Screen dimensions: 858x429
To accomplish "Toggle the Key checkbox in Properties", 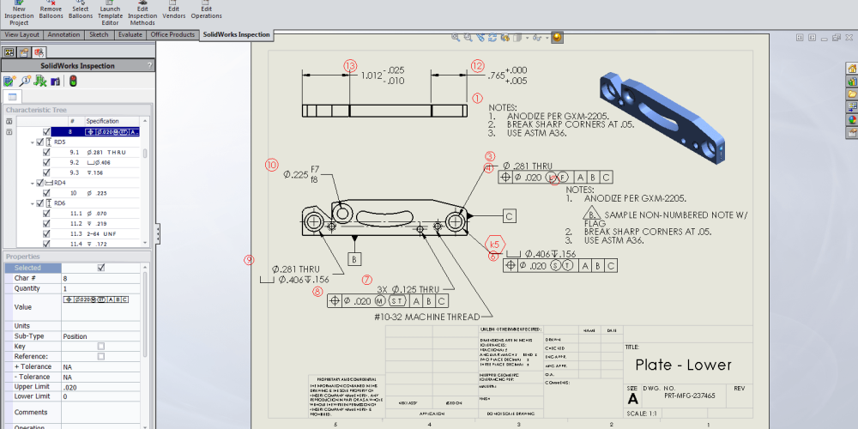I will click(x=101, y=346).
